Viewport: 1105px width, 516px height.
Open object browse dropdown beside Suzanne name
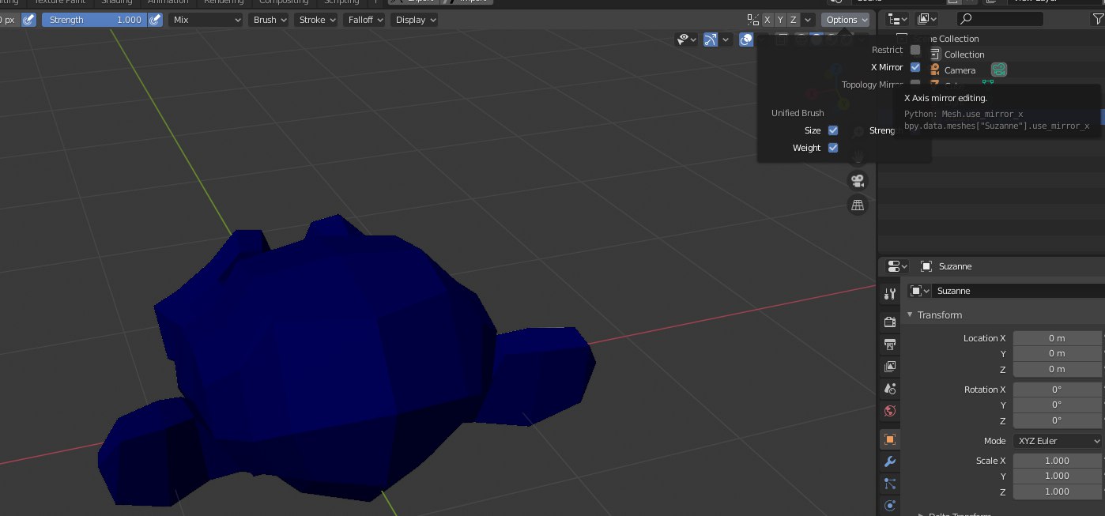point(920,291)
